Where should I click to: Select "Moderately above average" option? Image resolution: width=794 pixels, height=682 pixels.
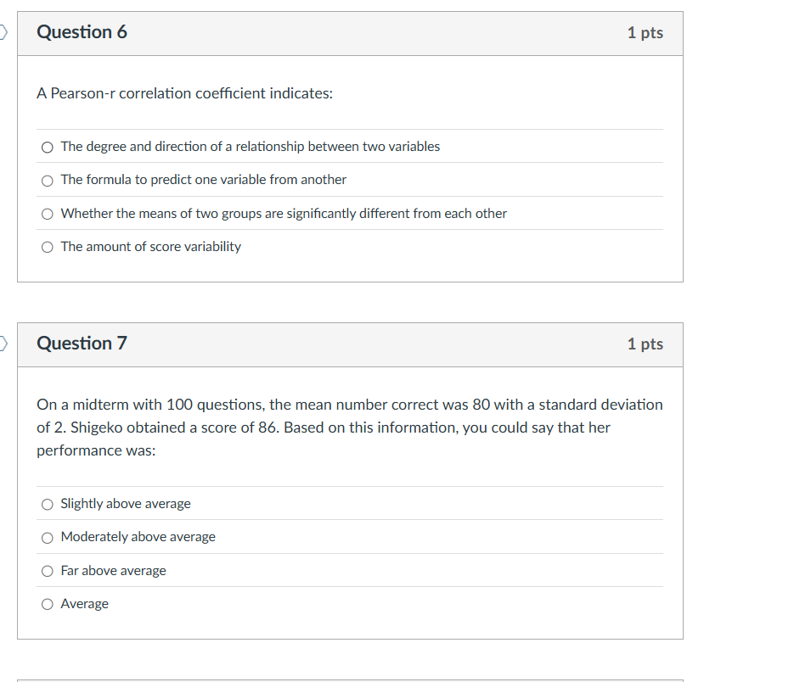48,537
